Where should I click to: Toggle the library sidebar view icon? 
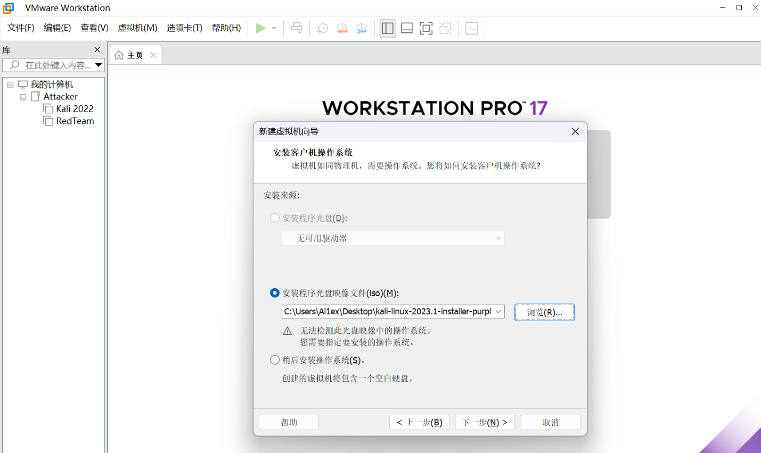[x=388, y=28]
